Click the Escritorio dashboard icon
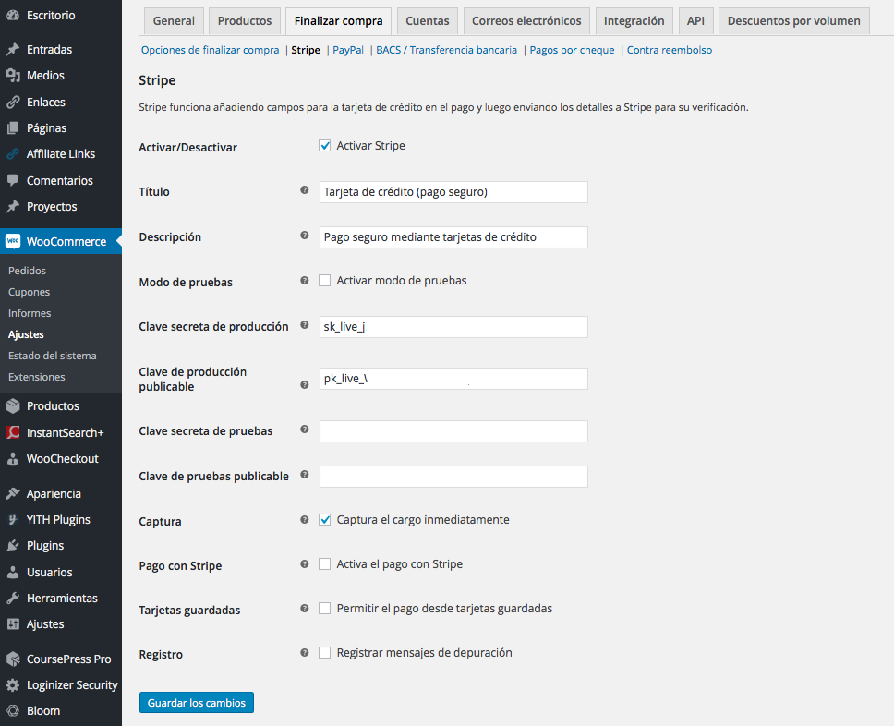894x726 pixels. (13, 16)
